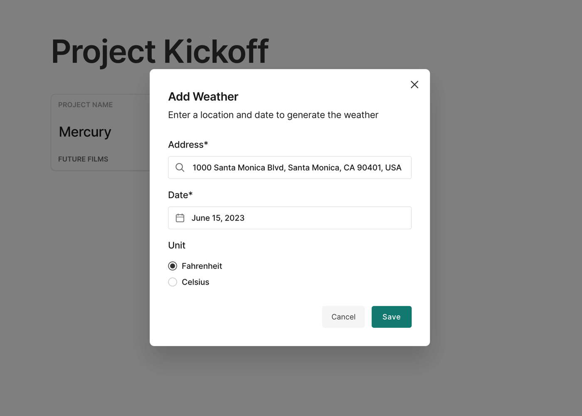This screenshot has height=416, width=582.
Task: Click the Date* field label
Action: pyautogui.click(x=180, y=195)
